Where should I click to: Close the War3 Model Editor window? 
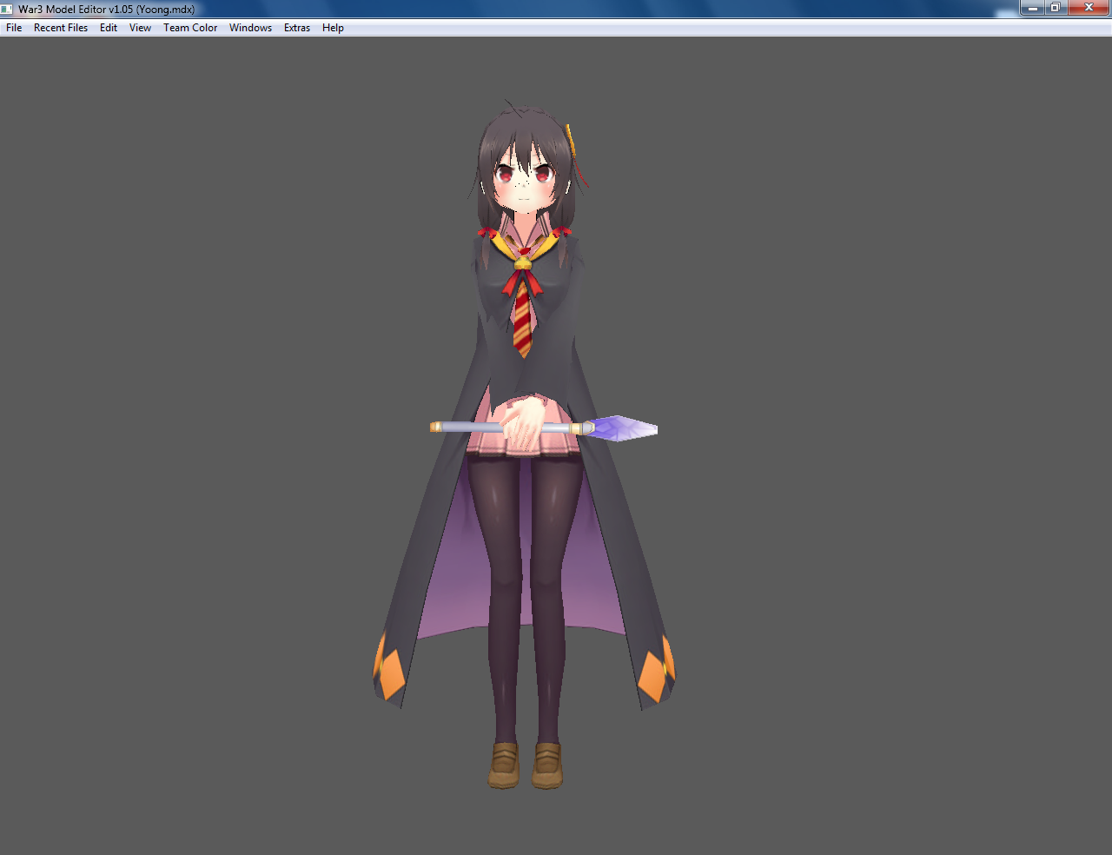coord(1089,8)
